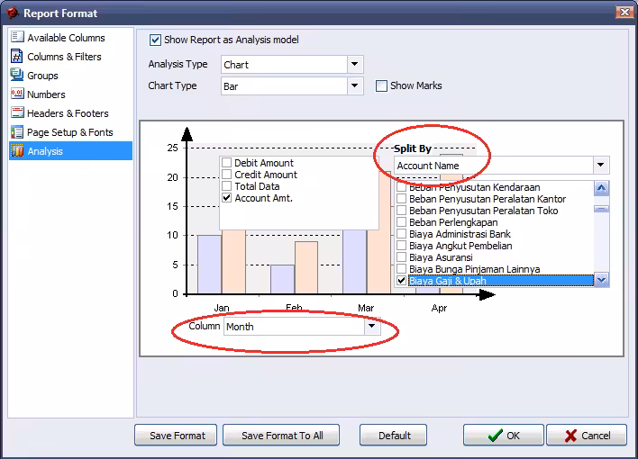Click the Numbers icon in sidebar

click(17, 94)
